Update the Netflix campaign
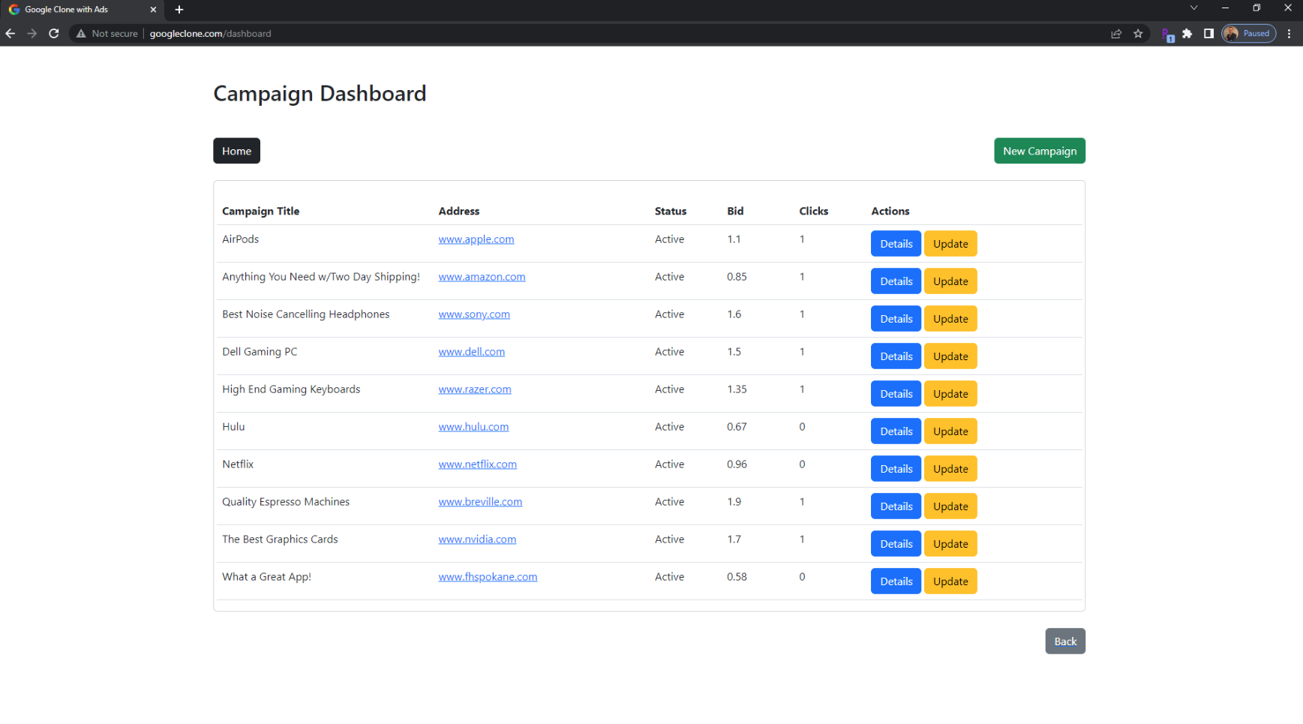Screen dimensions: 1303x724 click(x=950, y=469)
